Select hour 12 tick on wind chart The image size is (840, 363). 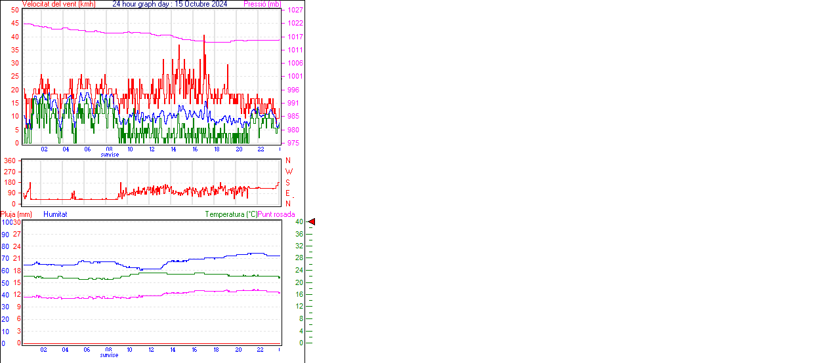[x=152, y=149]
